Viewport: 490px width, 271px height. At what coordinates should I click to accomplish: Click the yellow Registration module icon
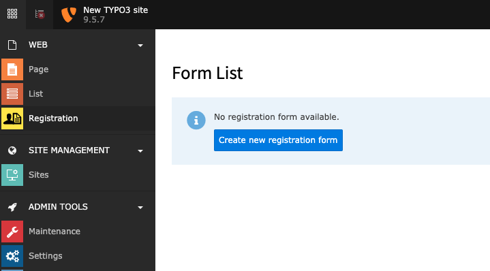point(12,118)
